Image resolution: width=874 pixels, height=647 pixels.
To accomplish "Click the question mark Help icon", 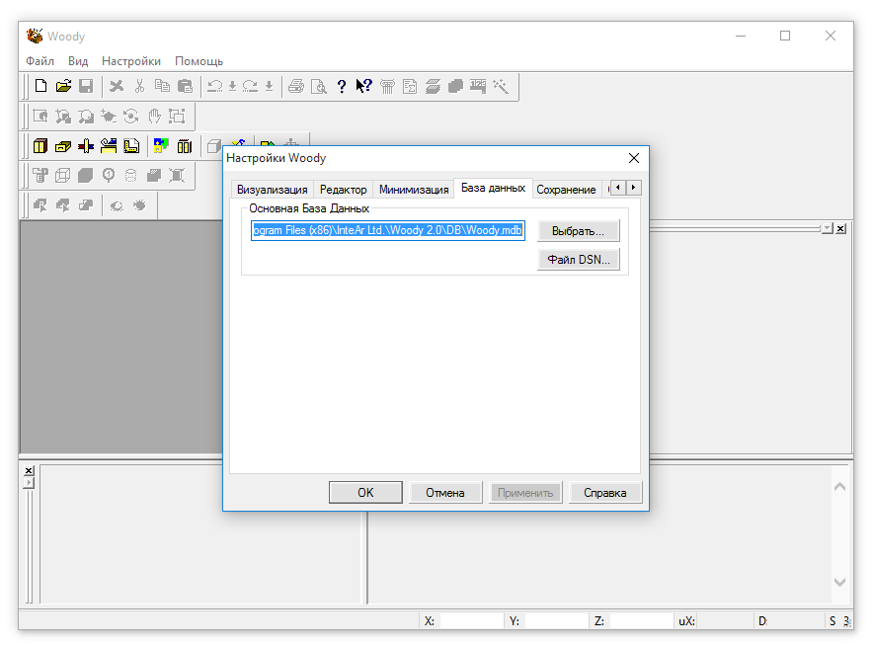I will pos(341,86).
